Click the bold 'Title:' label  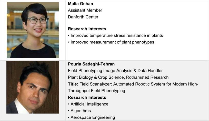(x=73, y=84)
